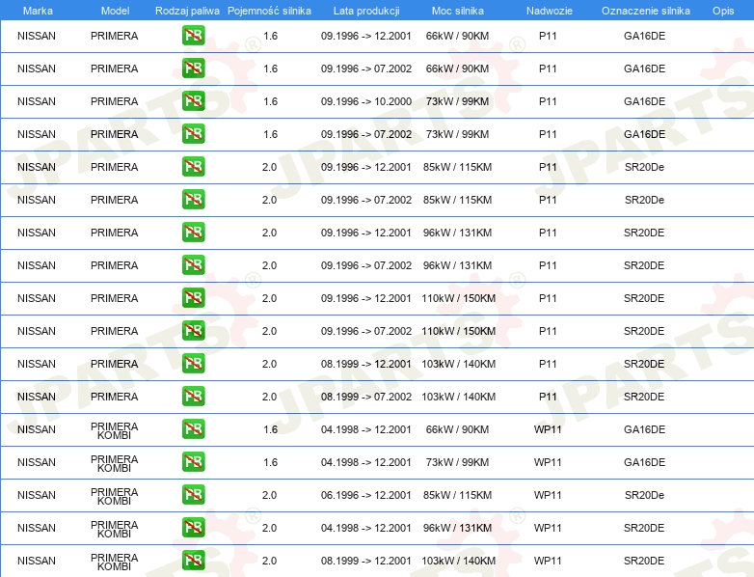Click '04.1998 -> 12.2001' in the KOMBI 73kW row
Viewport: 754px width, 577px height.
[366, 462]
